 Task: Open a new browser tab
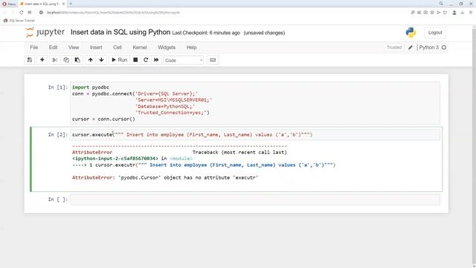click(71, 4)
